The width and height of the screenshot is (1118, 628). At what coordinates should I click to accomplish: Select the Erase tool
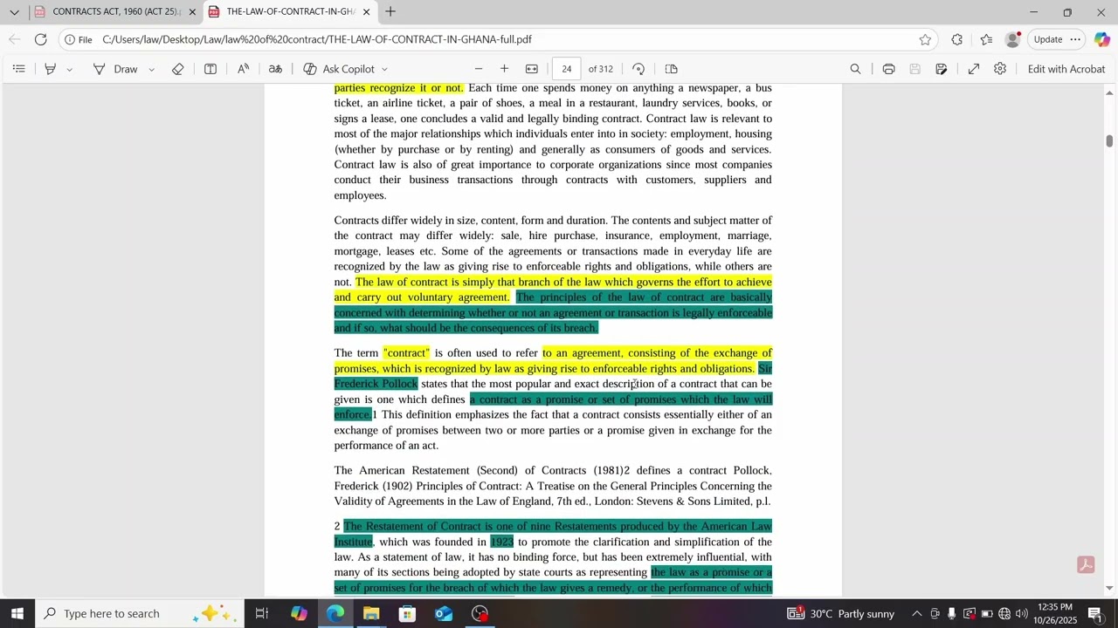click(178, 69)
